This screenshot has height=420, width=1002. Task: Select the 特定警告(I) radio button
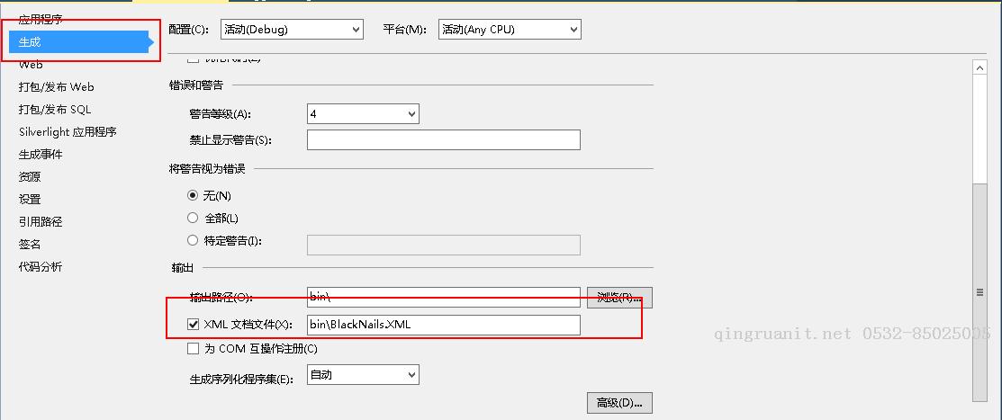(x=193, y=241)
